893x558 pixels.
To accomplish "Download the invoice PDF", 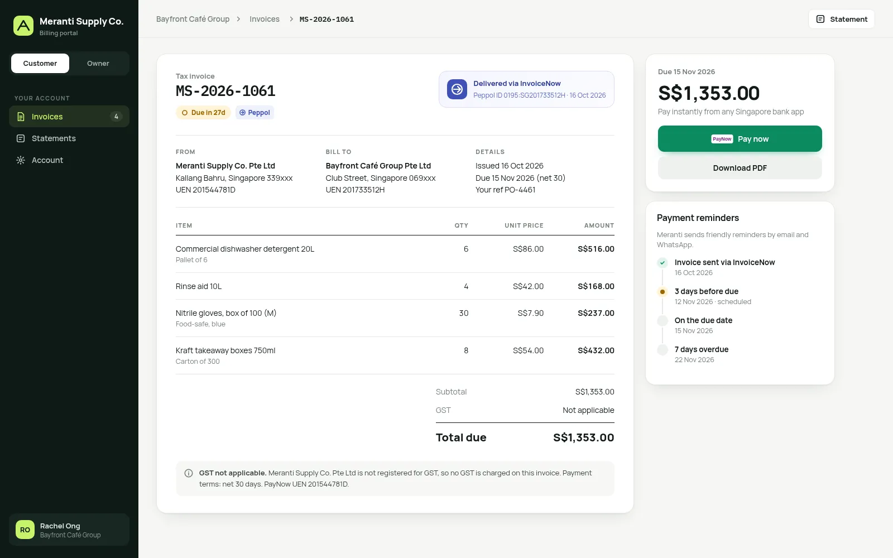I will [x=740, y=168].
